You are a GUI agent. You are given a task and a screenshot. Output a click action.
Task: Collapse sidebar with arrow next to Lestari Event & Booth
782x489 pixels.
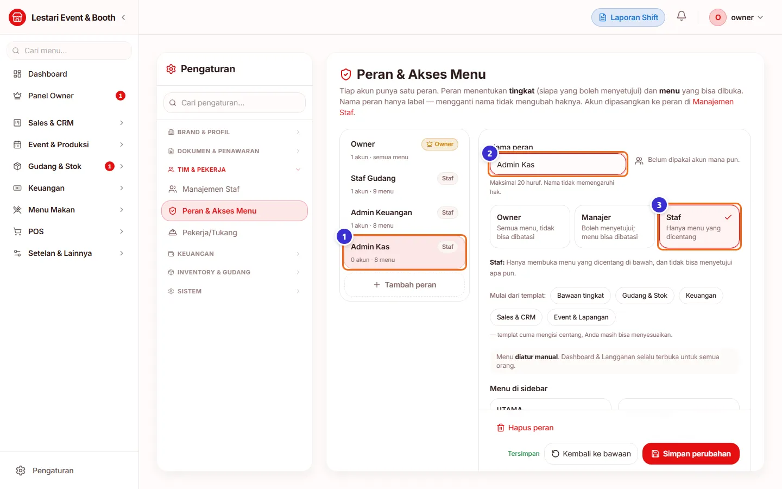[x=123, y=17]
